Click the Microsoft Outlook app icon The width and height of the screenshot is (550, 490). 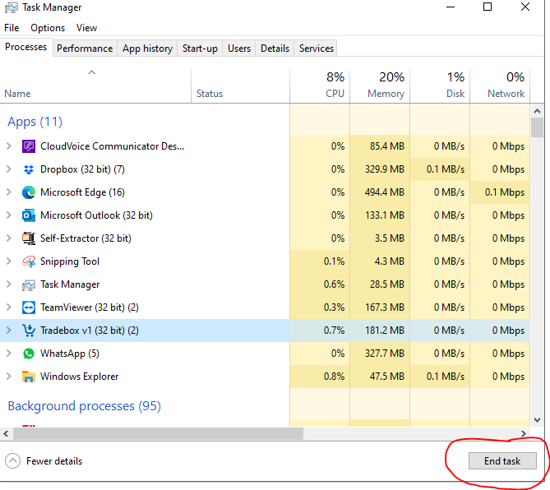[29, 215]
